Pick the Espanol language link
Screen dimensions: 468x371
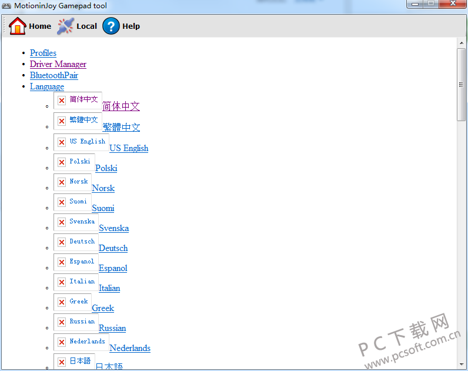(x=113, y=268)
